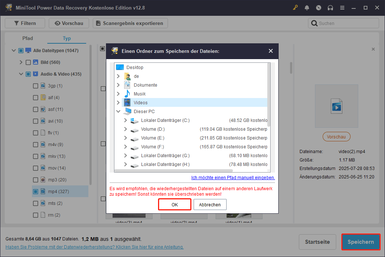Viewport: 385px width, 257px height.
Task: Open notifications bell icon
Action: [x=307, y=8]
